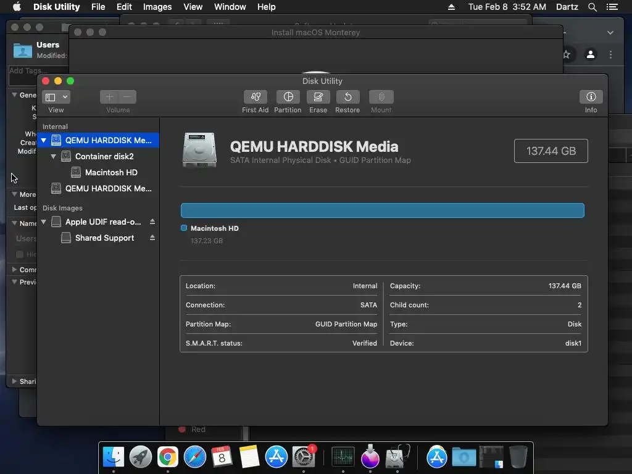The height and width of the screenshot is (474, 632).
Task: Open System Preferences from the Dock
Action: point(303,457)
